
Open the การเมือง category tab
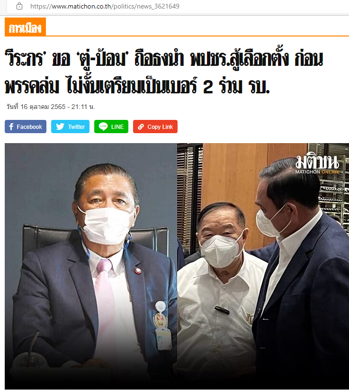point(25,27)
